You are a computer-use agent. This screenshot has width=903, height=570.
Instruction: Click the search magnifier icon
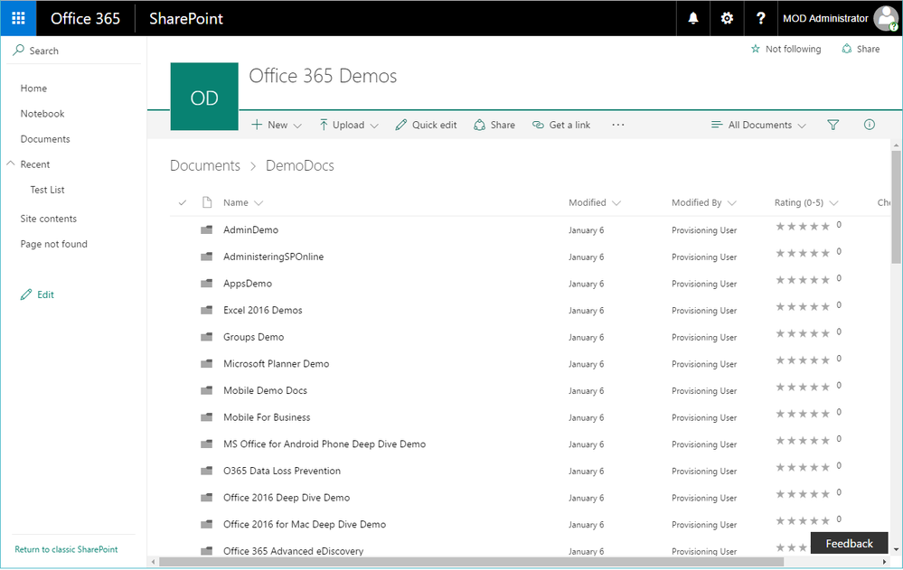click(18, 50)
